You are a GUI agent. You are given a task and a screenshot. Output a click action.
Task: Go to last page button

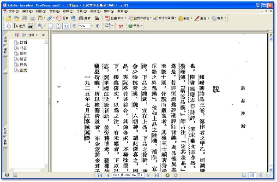coord(157,175)
